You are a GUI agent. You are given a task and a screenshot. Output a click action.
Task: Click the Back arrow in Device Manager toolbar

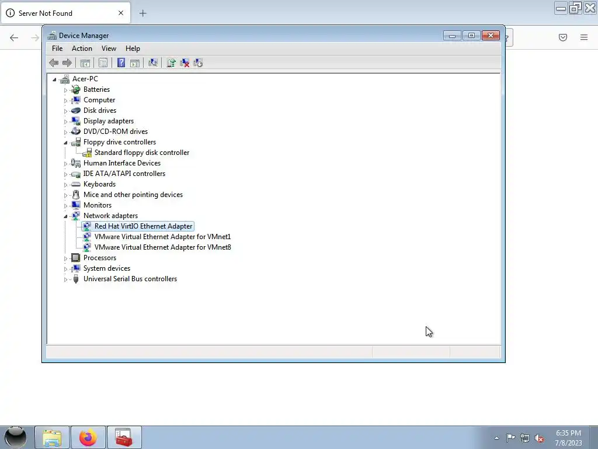(54, 63)
